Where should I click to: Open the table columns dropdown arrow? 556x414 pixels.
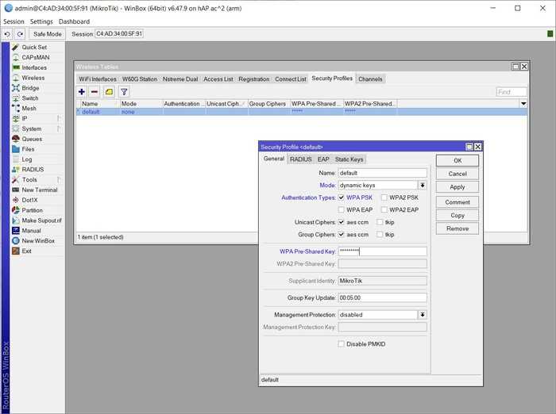click(x=523, y=104)
